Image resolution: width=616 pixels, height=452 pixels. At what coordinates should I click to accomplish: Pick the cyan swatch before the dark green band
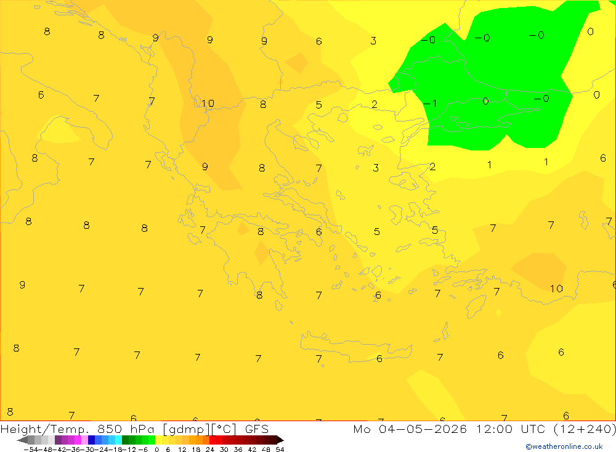(118, 440)
